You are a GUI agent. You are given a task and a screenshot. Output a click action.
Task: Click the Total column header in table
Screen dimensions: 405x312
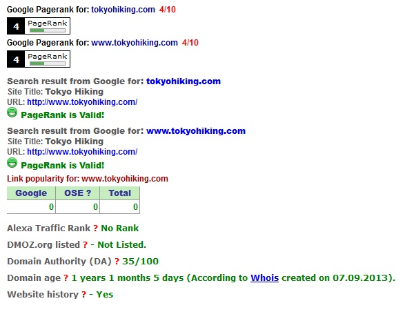(x=120, y=193)
